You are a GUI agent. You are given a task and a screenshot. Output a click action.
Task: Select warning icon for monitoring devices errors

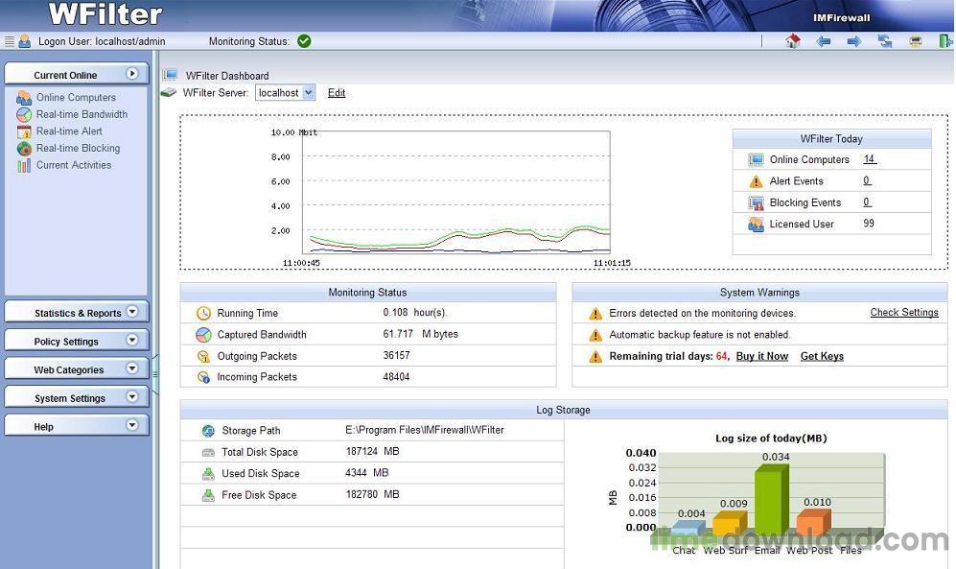(595, 314)
